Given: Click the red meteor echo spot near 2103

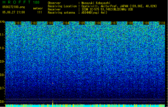Looking at the screenshot, I should tap(53, 83).
